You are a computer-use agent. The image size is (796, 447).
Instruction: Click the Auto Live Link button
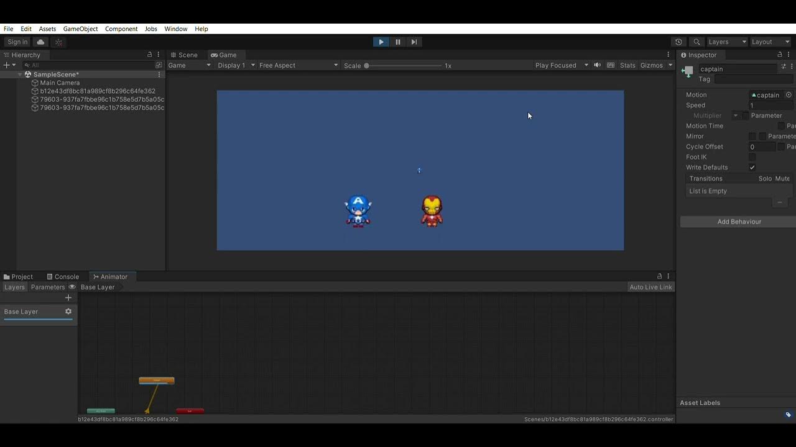coord(650,287)
